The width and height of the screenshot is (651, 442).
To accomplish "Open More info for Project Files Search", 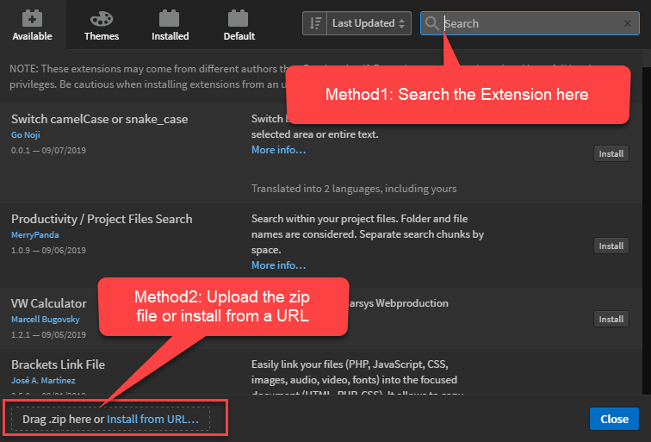I will coord(279,265).
